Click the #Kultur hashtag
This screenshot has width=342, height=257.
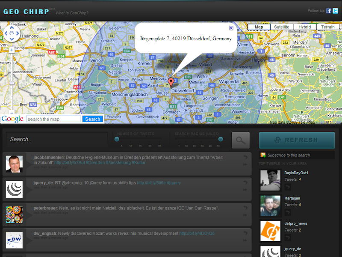(139, 163)
